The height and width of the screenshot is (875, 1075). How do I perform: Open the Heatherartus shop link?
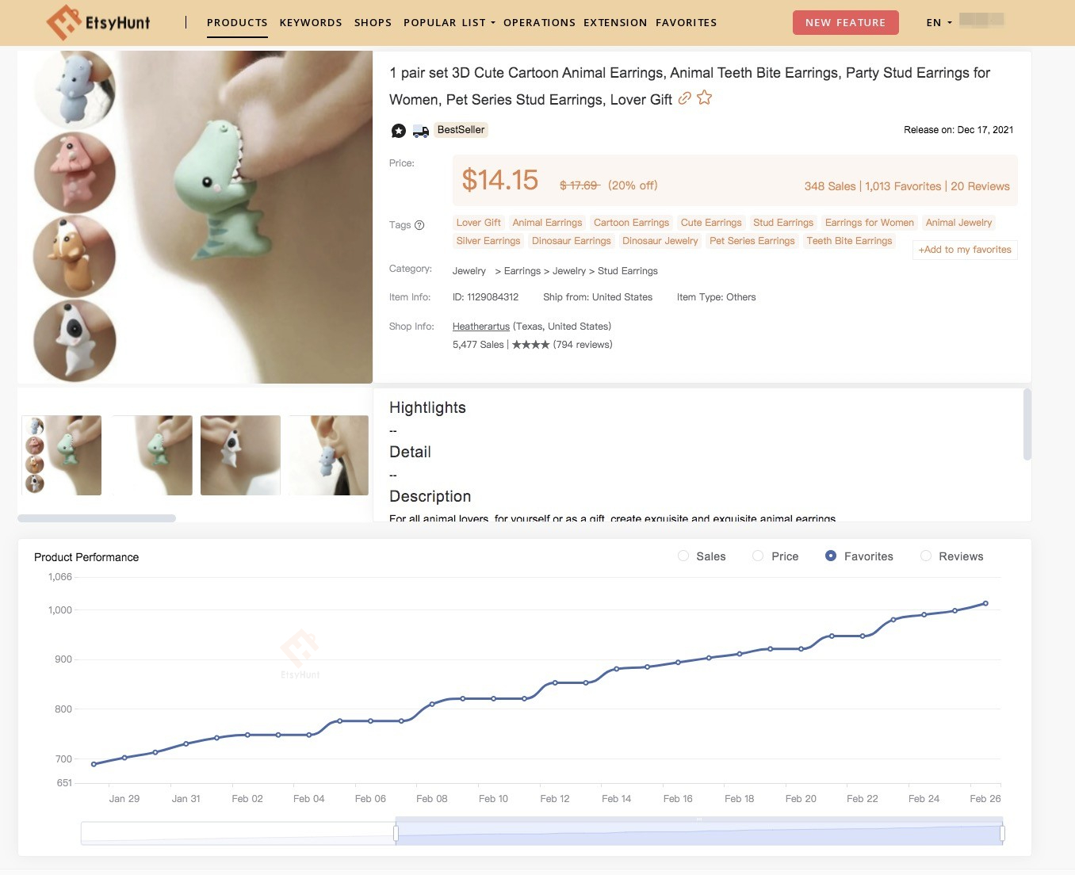[x=480, y=326]
